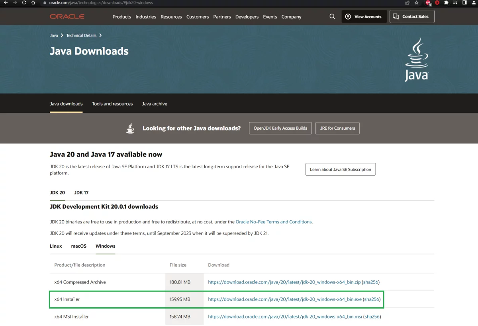Image resolution: width=478 pixels, height=326 pixels.
Task: Open the Products menu
Action: coord(121,17)
